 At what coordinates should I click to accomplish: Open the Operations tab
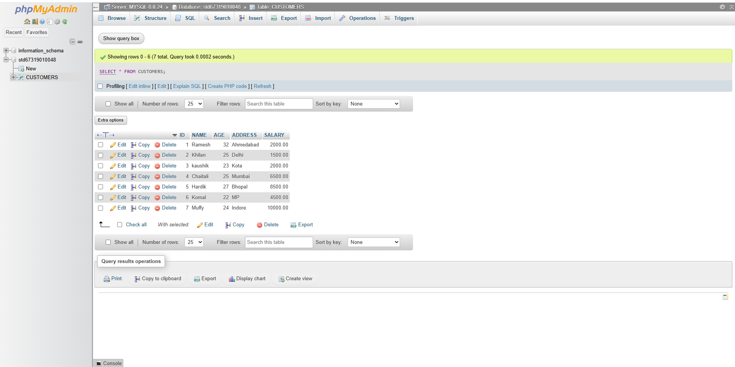click(358, 18)
